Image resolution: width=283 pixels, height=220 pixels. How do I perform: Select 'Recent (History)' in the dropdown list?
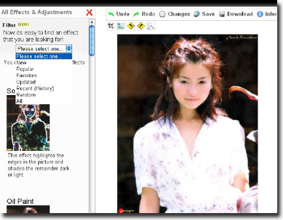tap(35, 88)
